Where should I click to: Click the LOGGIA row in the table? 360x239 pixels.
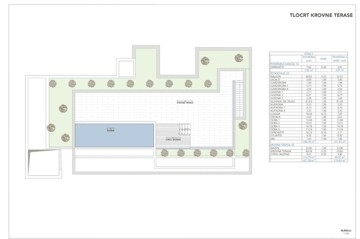point(309,114)
